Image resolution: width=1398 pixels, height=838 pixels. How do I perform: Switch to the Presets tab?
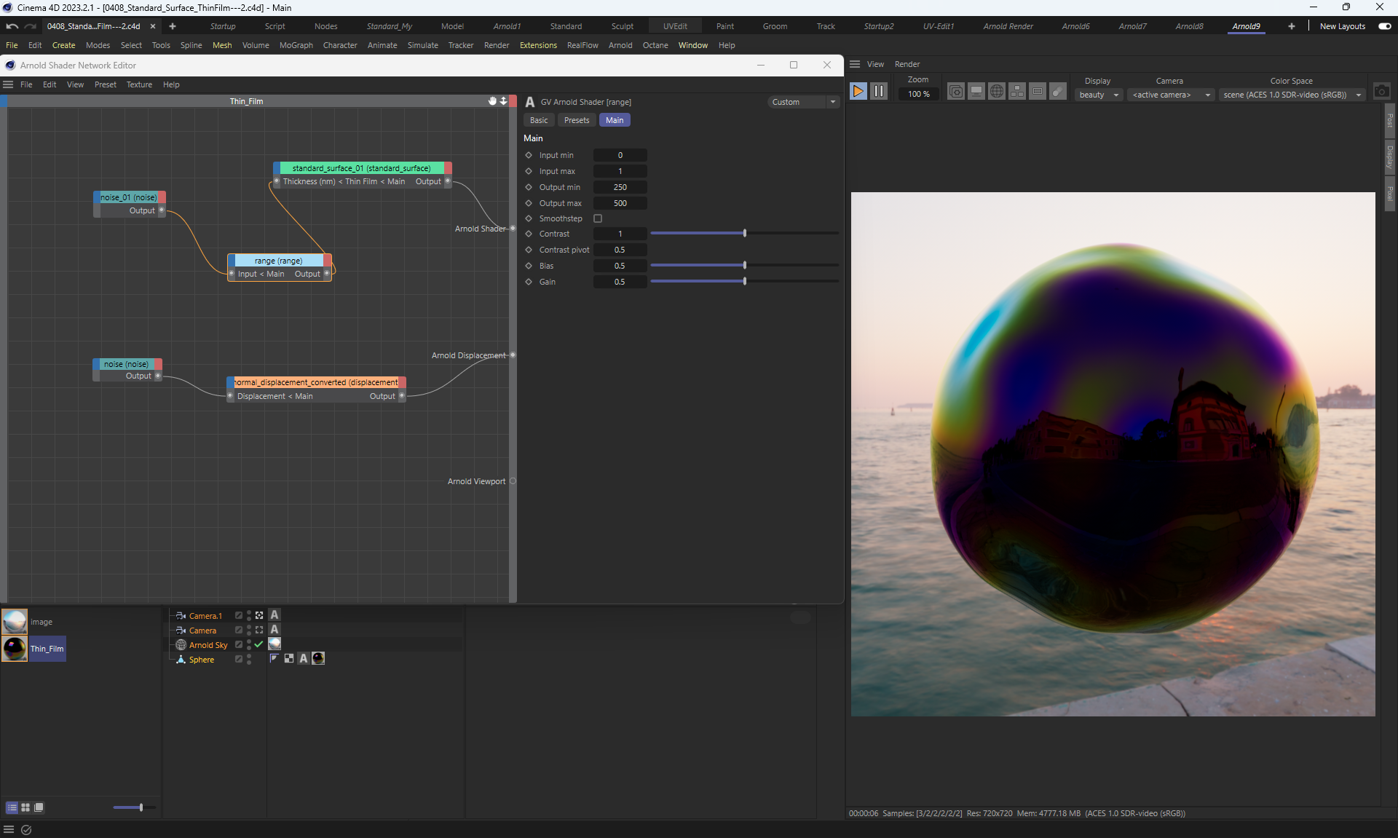tap(576, 120)
